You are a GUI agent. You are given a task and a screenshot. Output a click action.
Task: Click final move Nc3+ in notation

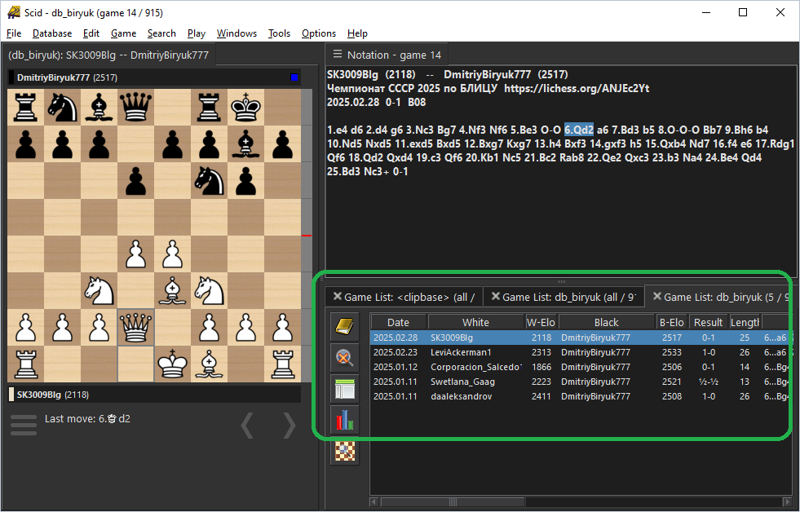pyautogui.click(x=377, y=172)
